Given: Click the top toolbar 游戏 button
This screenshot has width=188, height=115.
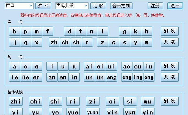Looking at the screenshot, I should click(x=43, y=6).
